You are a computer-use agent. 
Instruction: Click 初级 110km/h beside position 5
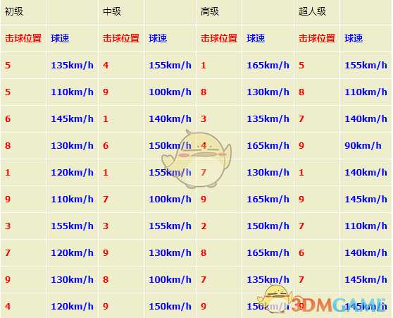tap(72, 92)
